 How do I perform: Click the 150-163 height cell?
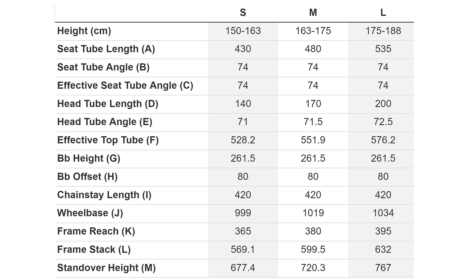(243, 31)
